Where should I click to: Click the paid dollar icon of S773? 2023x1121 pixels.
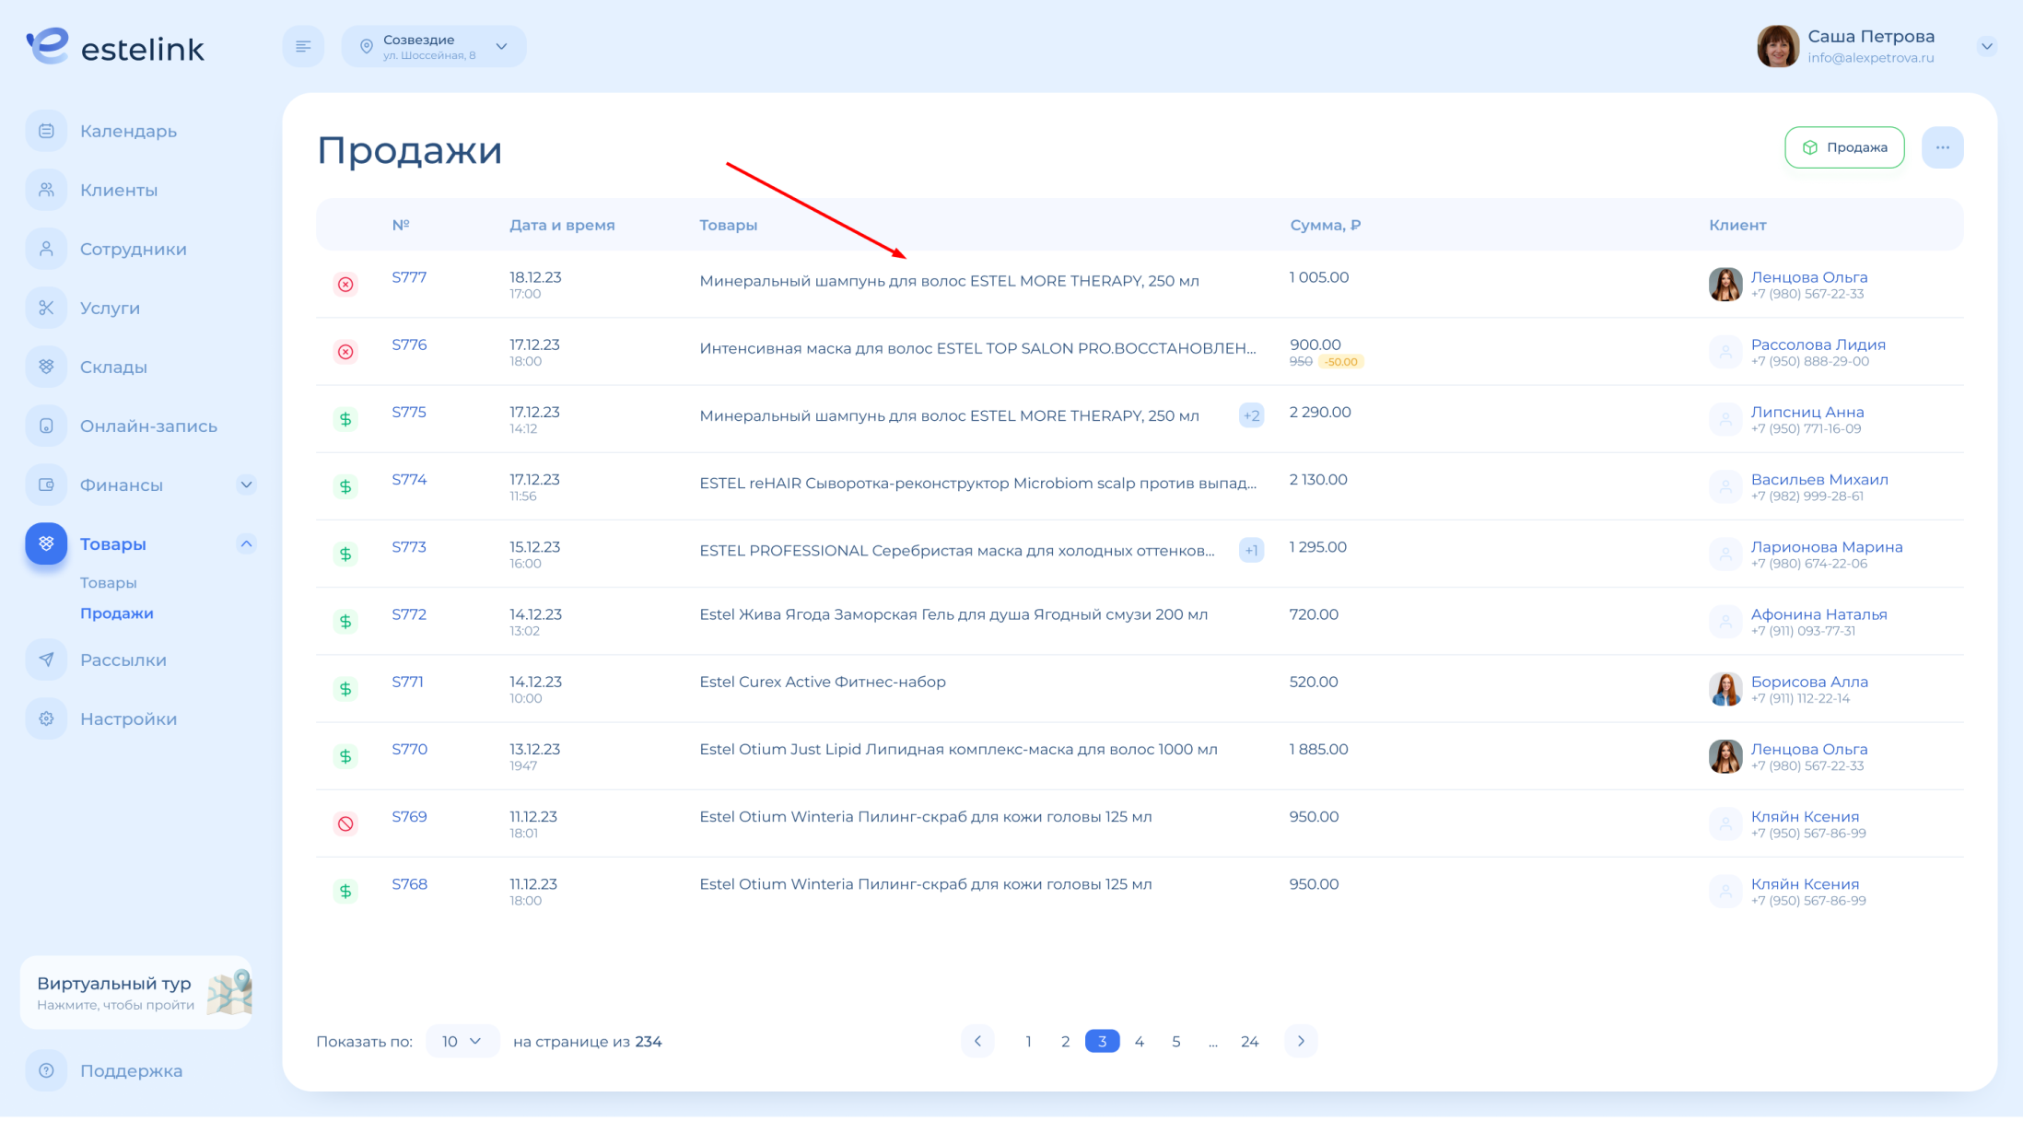pyautogui.click(x=345, y=554)
